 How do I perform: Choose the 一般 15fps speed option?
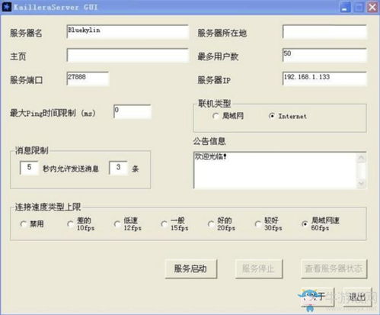[x=164, y=224]
